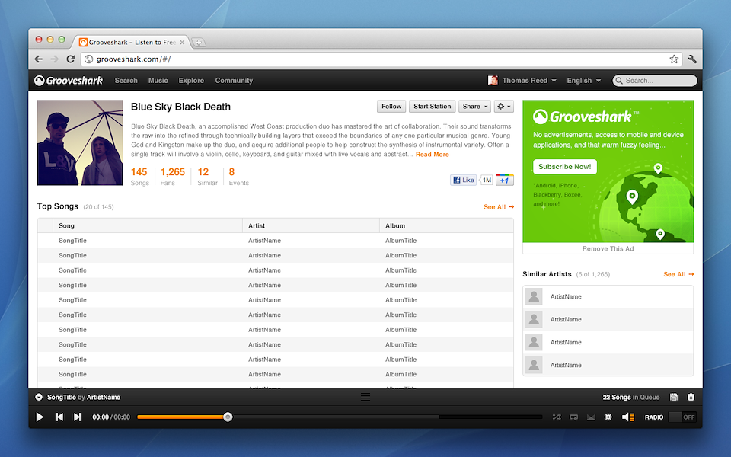Select the Grooveshark browser tab
The height and width of the screenshot is (457, 731).
point(130,42)
